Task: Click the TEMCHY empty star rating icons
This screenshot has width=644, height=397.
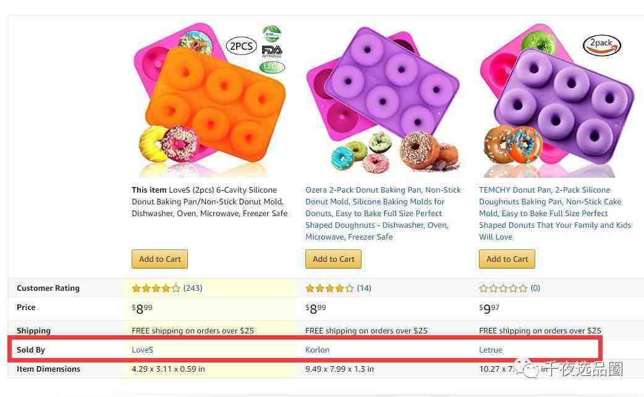Action: coord(503,288)
